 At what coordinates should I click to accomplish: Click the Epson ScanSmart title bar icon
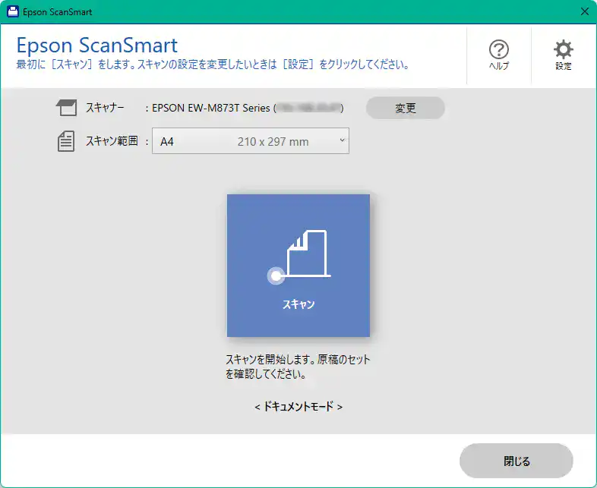click(x=12, y=12)
